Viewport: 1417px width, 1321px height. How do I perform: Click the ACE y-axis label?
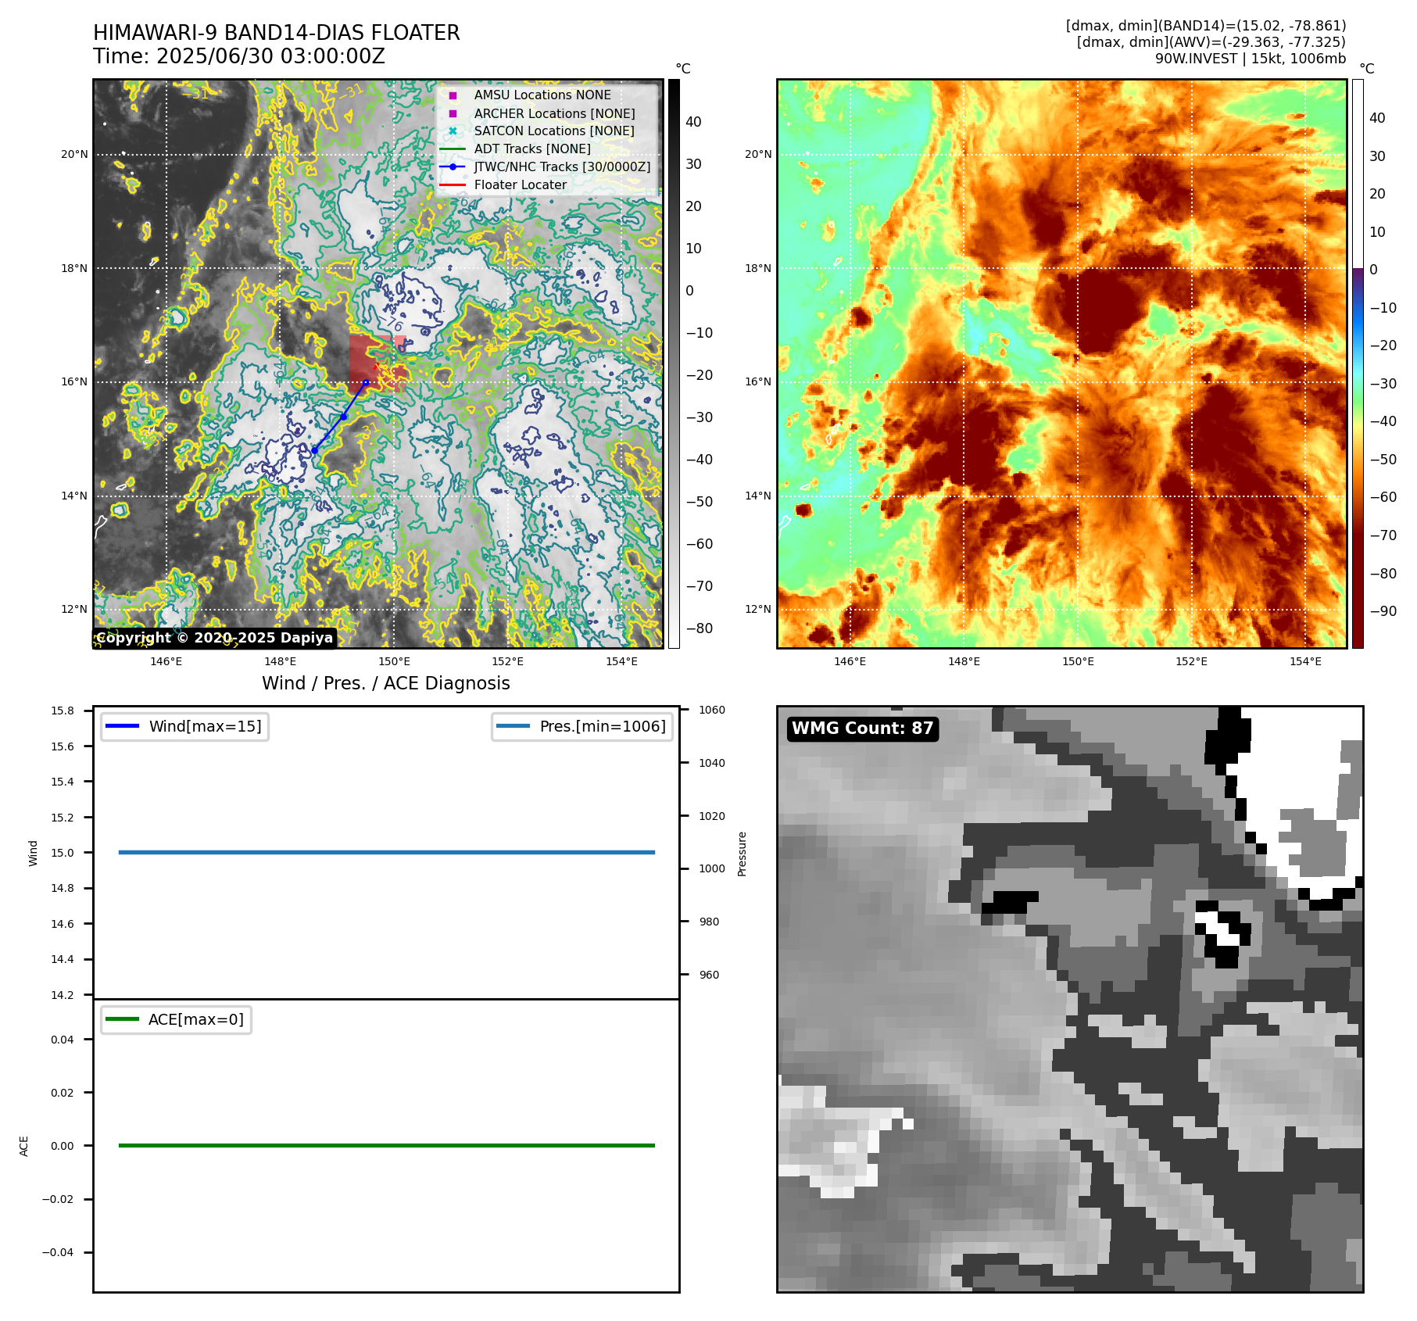point(23,1146)
